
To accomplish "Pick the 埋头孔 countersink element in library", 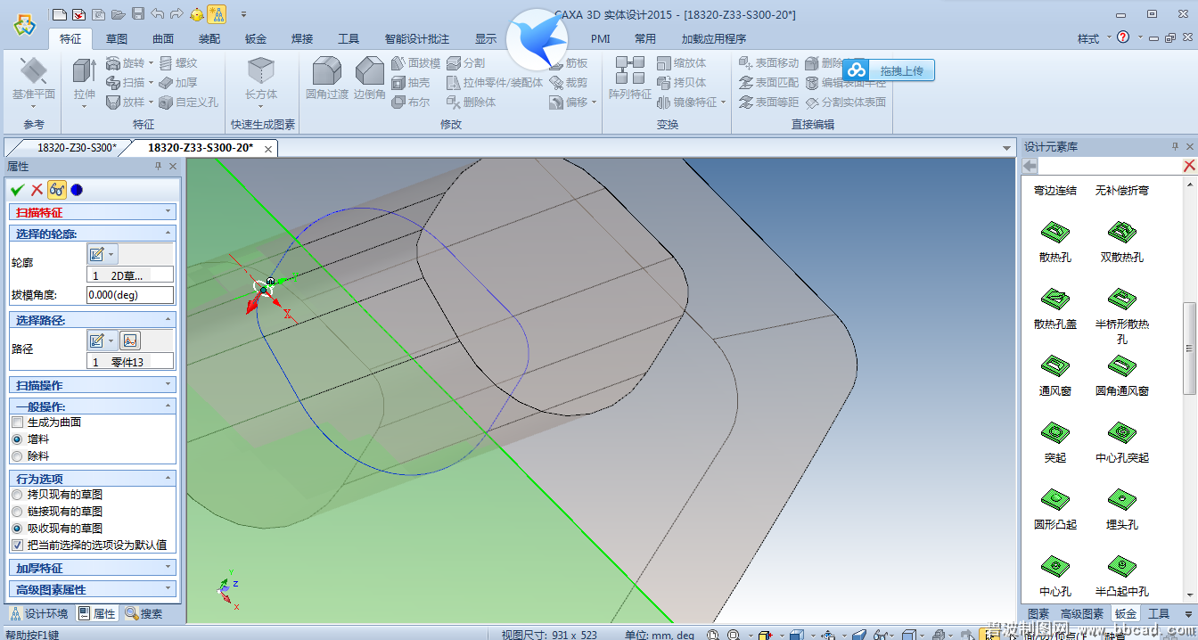I will coord(1121,507).
